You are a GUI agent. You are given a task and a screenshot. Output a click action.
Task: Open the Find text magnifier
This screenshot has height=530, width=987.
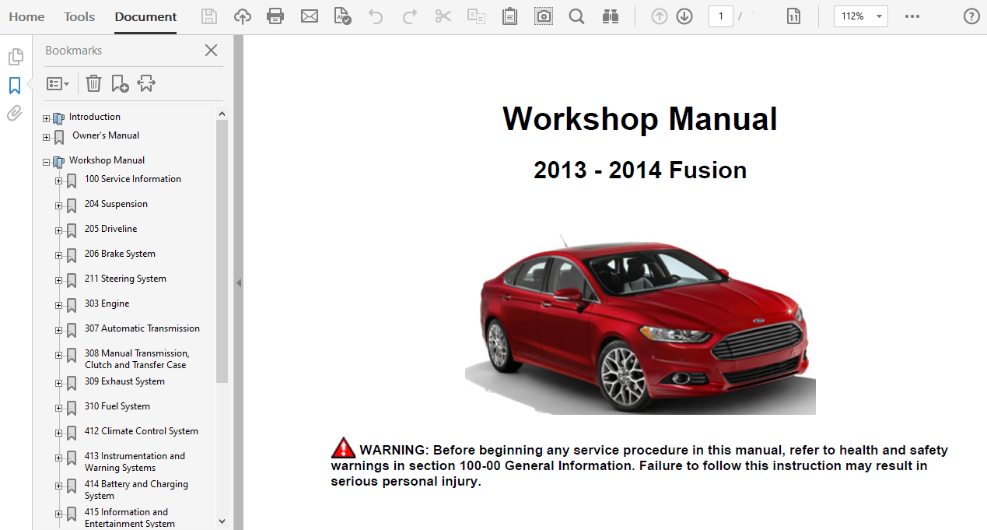pyautogui.click(x=576, y=16)
